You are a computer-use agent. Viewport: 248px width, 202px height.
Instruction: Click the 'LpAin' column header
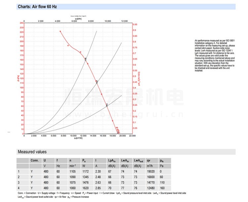(x=112, y=160)
